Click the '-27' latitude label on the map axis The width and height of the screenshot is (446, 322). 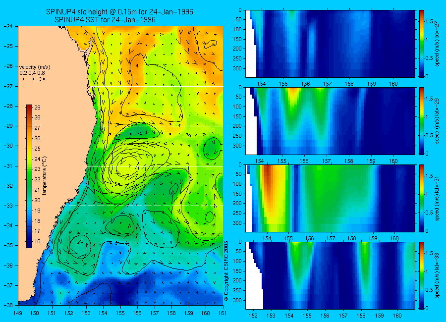(x=8, y=86)
